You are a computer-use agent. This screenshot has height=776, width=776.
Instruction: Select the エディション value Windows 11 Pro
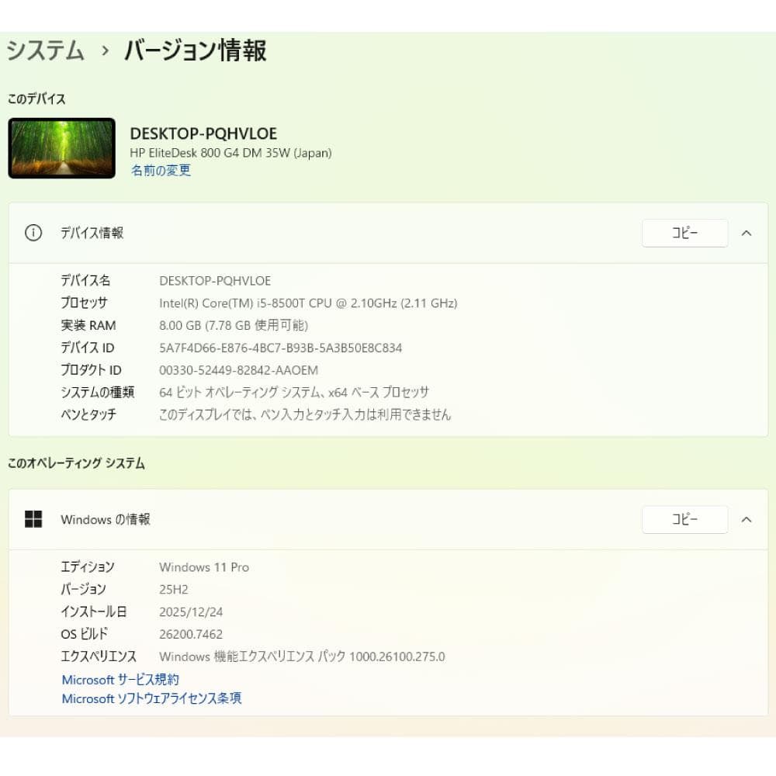203,567
